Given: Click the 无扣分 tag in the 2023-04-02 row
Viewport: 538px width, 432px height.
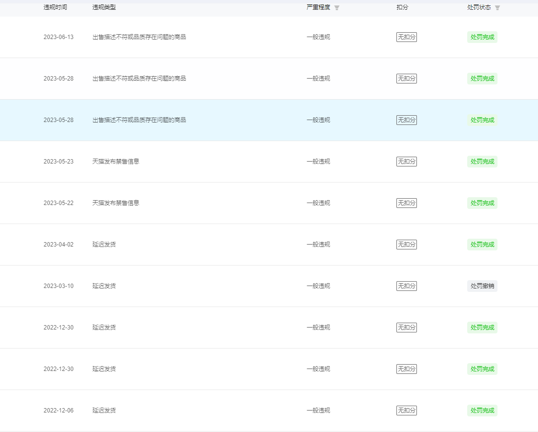Looking at the screenshot, I should [x=407, y=245].
